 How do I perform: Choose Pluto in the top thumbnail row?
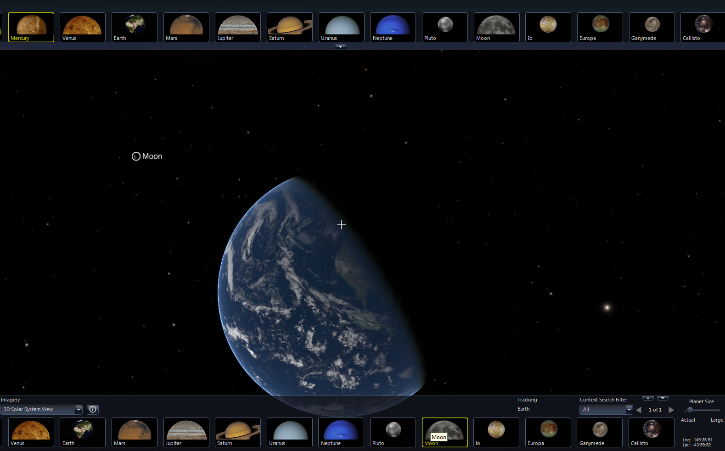click(444, 27)
